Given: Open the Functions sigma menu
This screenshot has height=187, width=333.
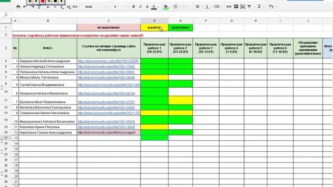Looking at the screenshot, I should (260, 7).
